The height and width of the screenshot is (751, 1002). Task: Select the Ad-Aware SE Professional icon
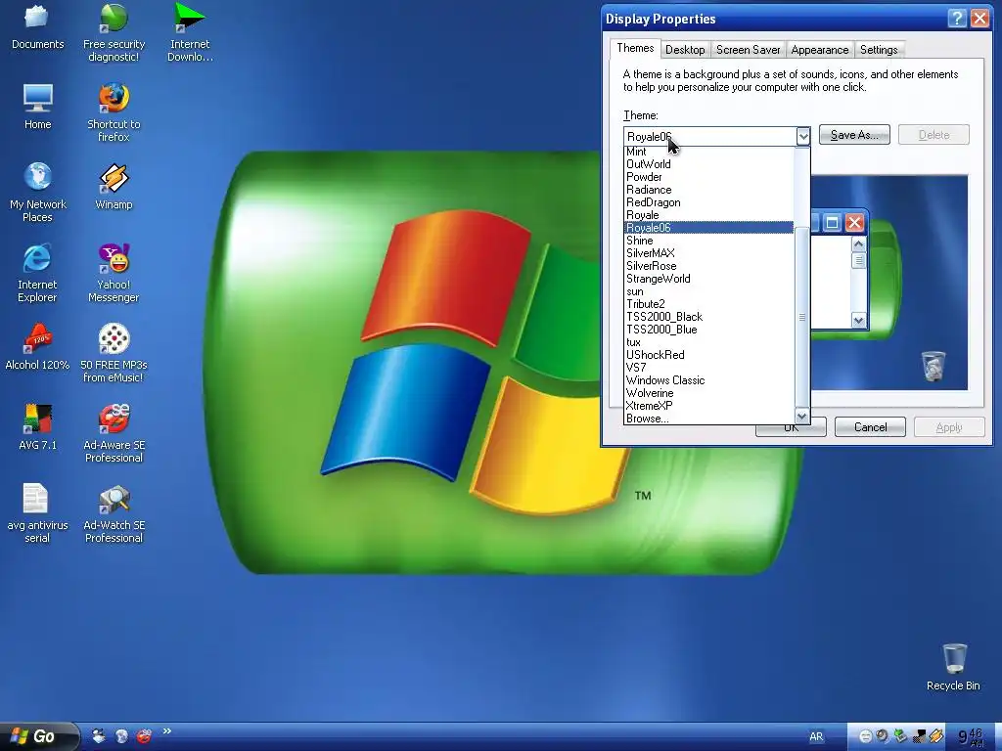[x=114, y=434]
